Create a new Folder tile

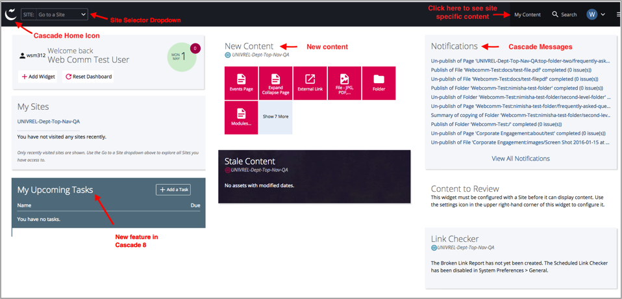coord(379,83)
